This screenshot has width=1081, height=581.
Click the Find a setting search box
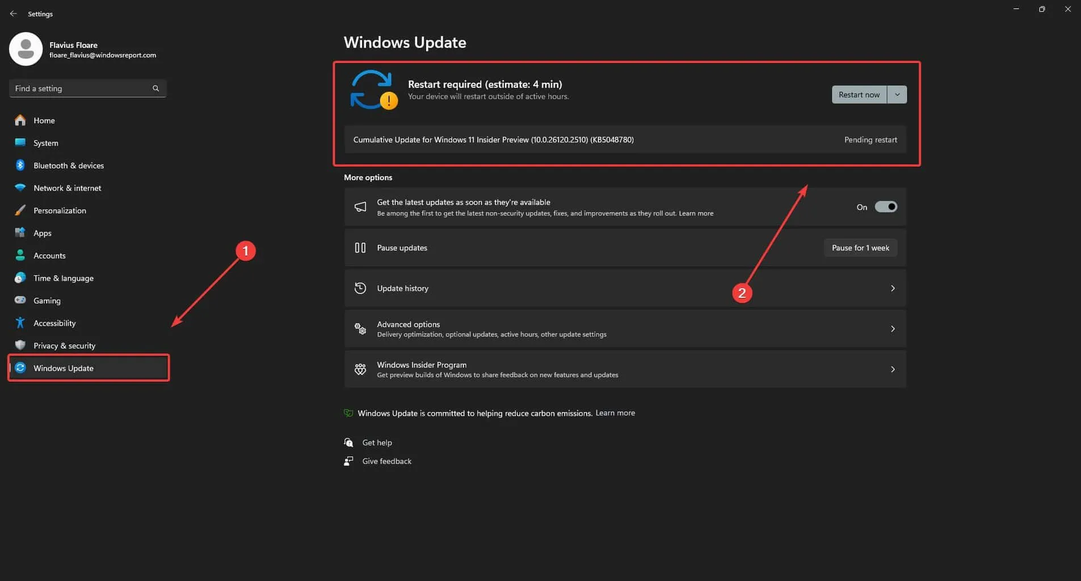pyautogui.click(x=87, y=89)
